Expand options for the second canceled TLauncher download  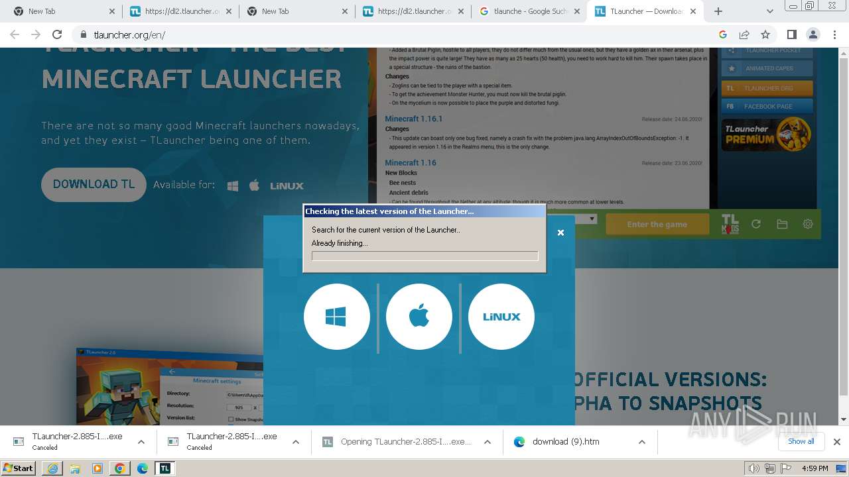296,442
